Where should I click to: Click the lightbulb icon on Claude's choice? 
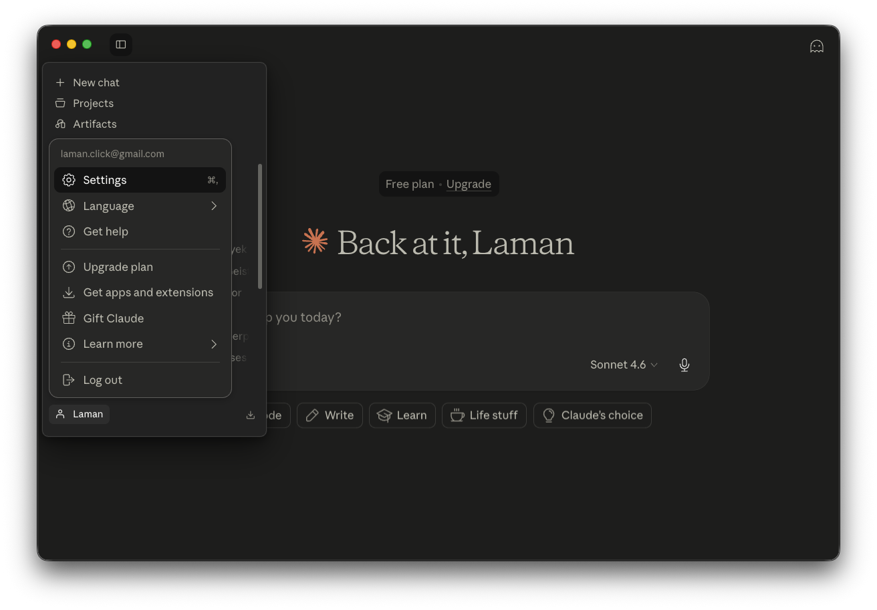coord(549,415)
